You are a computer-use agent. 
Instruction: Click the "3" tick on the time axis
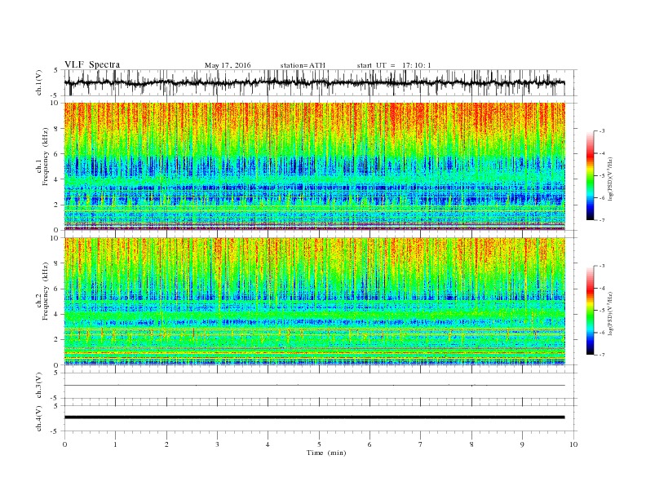coord(217,444)
